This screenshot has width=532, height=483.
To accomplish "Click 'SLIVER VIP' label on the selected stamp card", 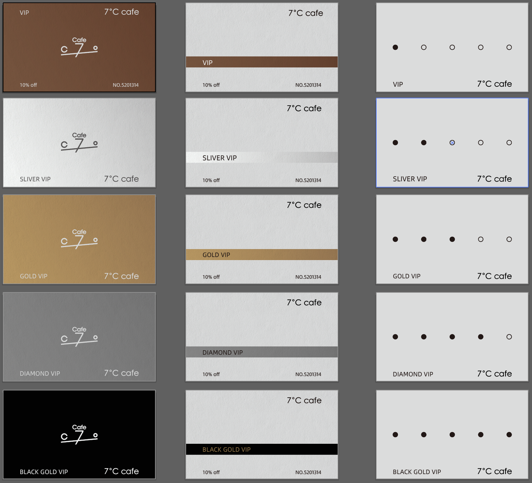I will coord(410,179).
